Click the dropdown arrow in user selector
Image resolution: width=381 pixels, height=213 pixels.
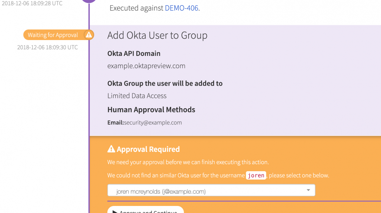(308, 191)
